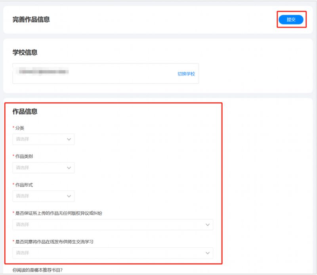Image resolution: width=317 pixels, height=275 pixels.
Task: Click the 你阅读的是哪本推荐书目 question text
Action: click(38, 270)
